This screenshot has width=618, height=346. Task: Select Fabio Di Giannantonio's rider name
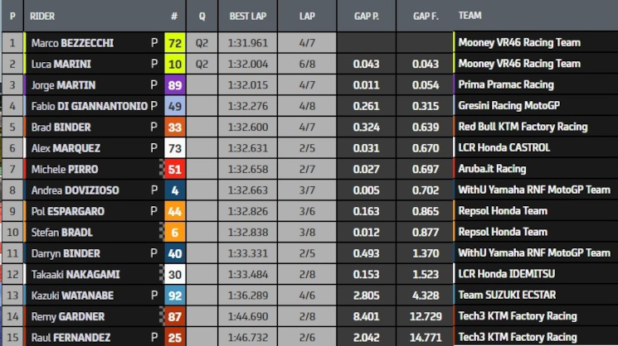coord(90,106)
